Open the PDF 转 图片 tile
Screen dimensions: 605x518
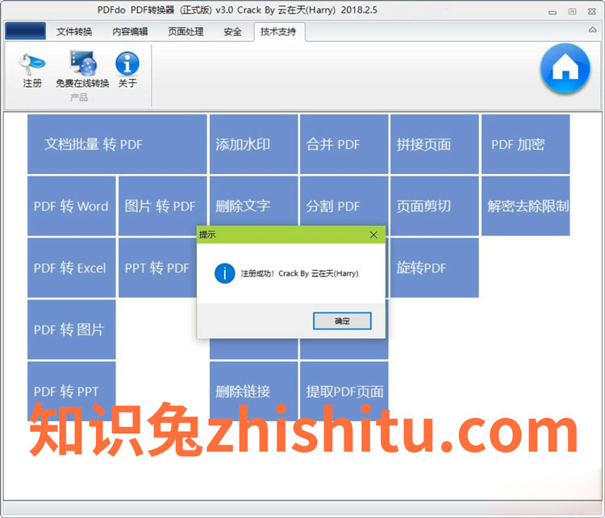pos(71,329)
